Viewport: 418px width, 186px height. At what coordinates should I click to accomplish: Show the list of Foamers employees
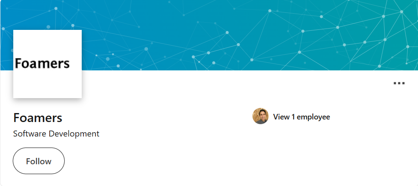coord(302,116)
